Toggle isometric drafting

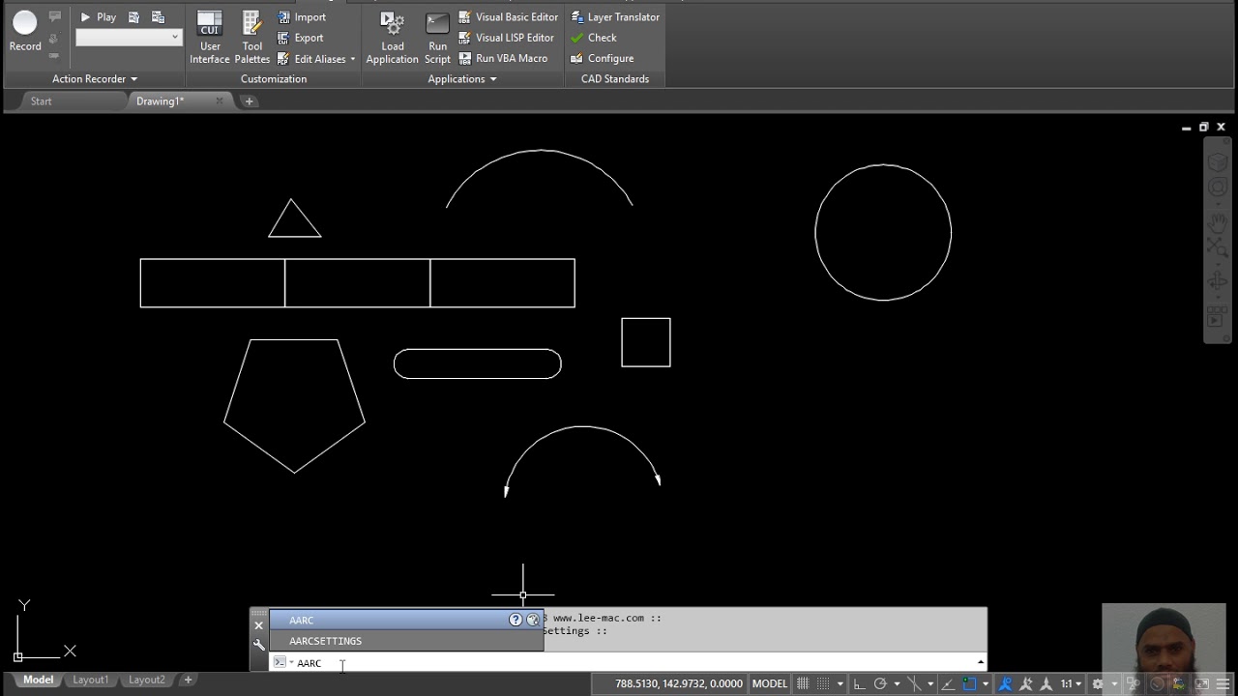pos(914,683)
